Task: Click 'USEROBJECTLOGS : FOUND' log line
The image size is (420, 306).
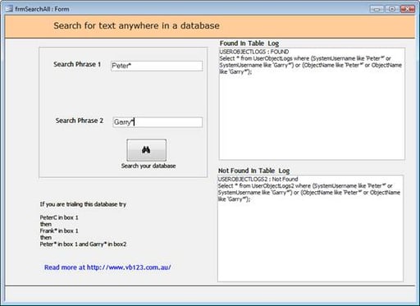Action: [253, 52]
